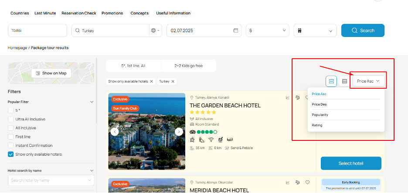Open the Last Minute menu item
The image size is (408, 193).
(x=45, y=13)
